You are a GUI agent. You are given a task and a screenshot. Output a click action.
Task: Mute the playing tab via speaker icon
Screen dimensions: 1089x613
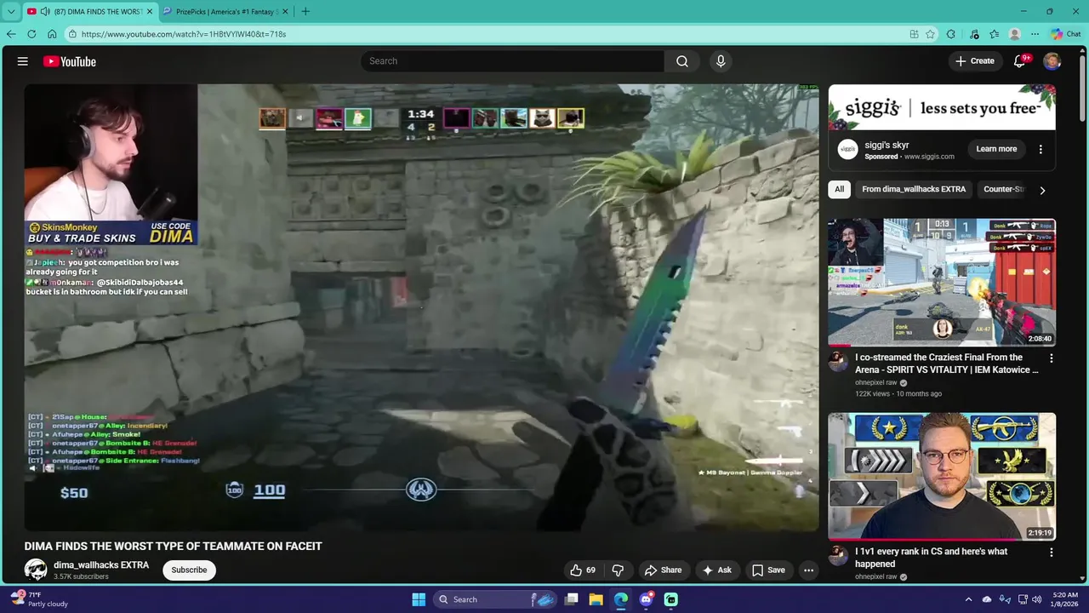click(45, 12)
